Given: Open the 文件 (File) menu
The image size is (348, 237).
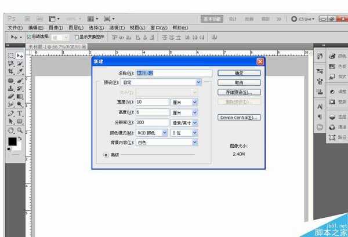Looking at the screenshot, I should [x=15, y=27].
